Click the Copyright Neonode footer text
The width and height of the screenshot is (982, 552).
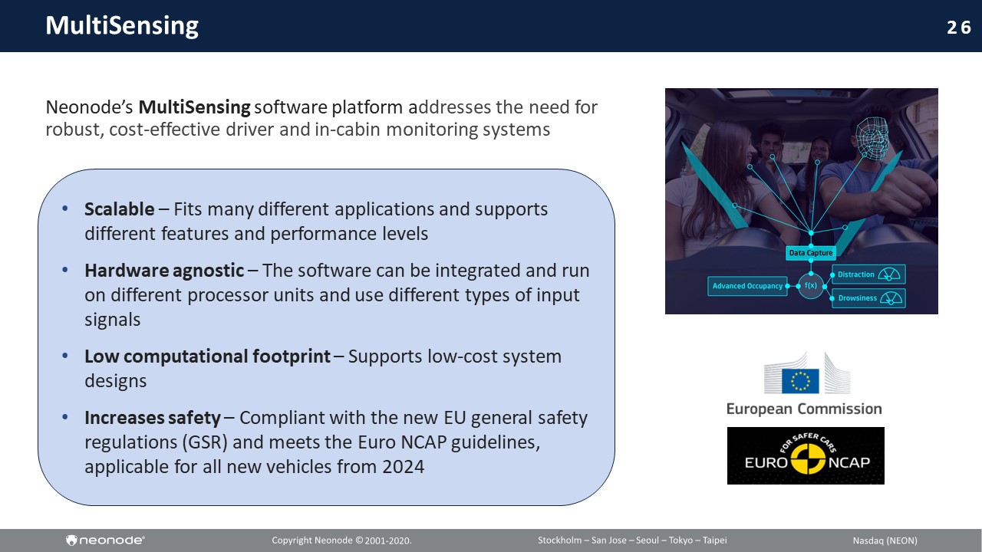[x=341, y=540]
